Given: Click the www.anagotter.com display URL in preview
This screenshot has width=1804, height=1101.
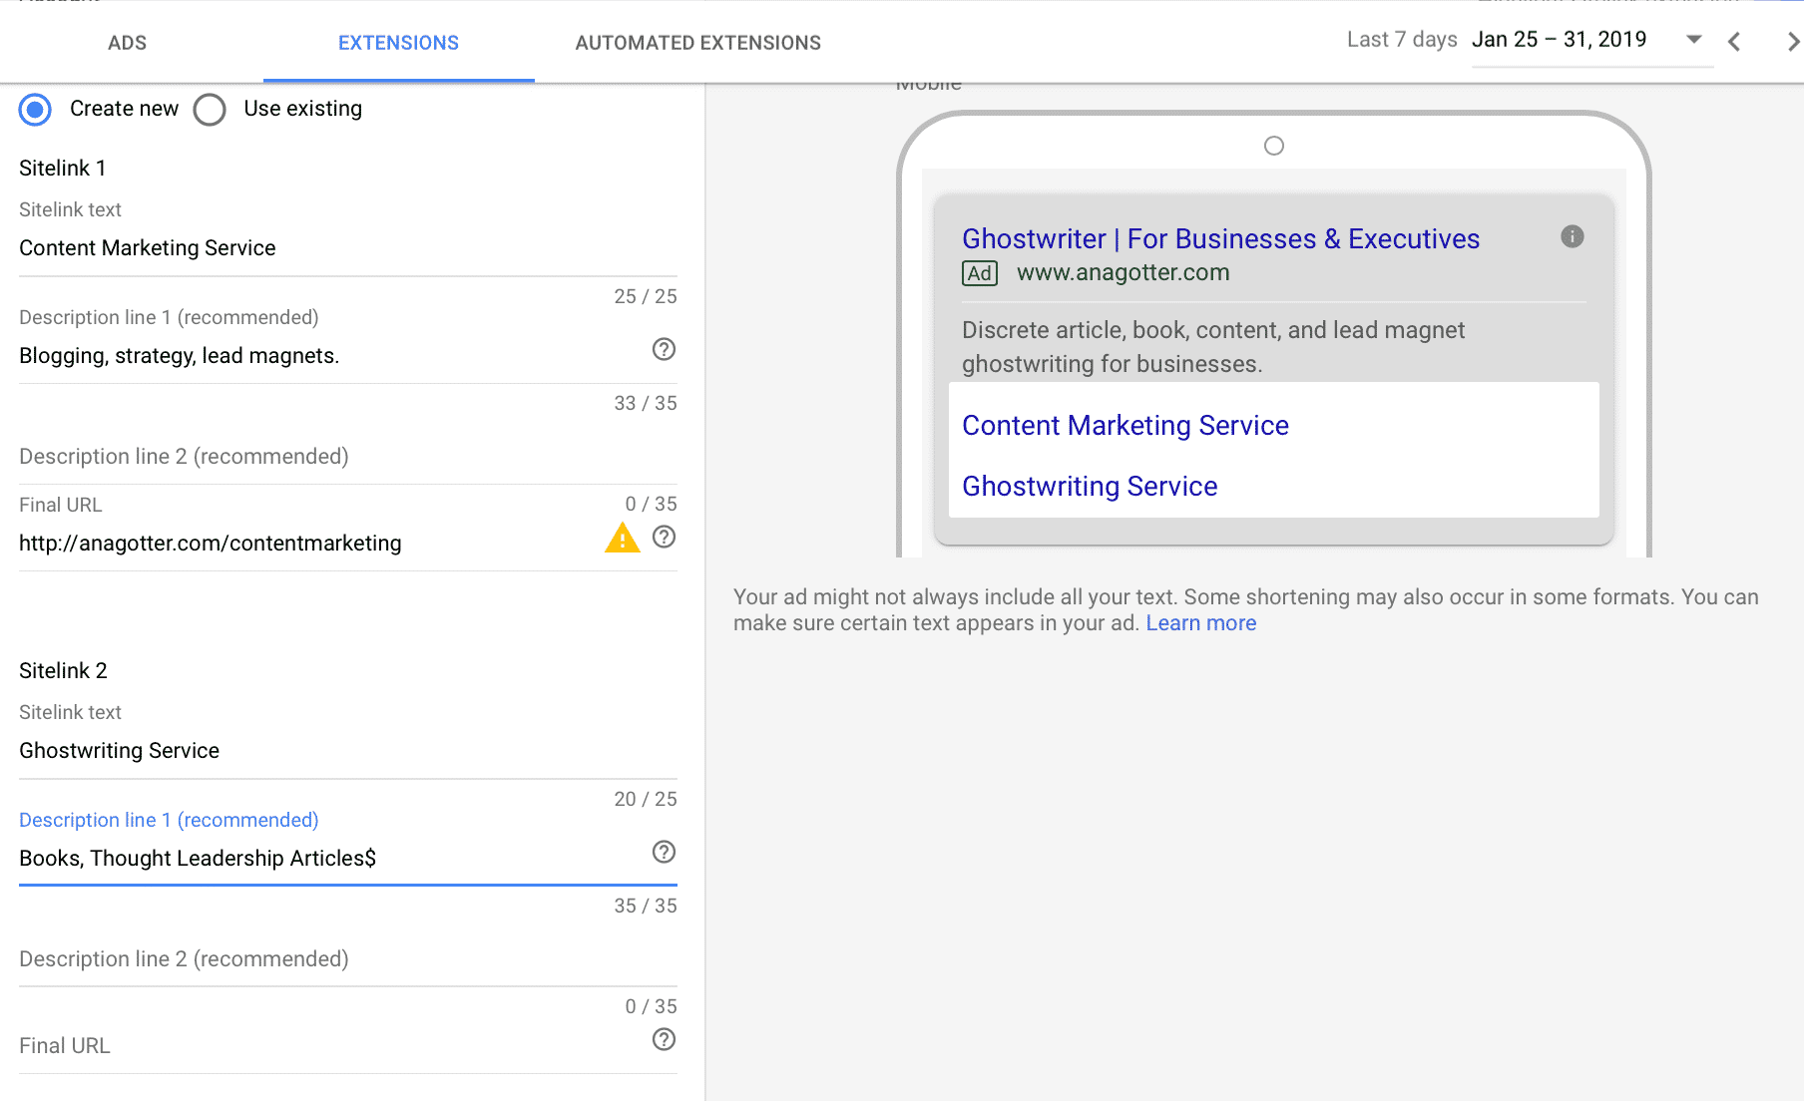Looking at the screenshot, I should click(1123, 273).
